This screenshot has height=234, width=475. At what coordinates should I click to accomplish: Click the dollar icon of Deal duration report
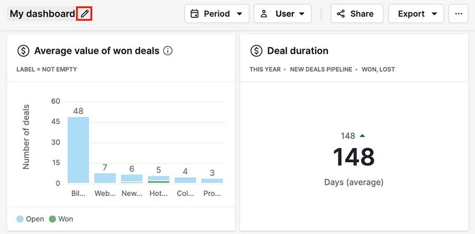coord(256,51)
